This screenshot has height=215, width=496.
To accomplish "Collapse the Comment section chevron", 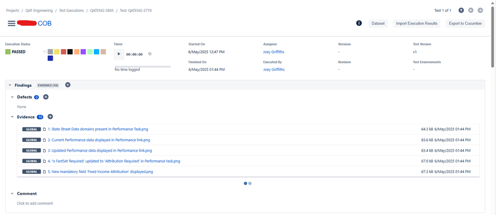I will pos(12,194).
